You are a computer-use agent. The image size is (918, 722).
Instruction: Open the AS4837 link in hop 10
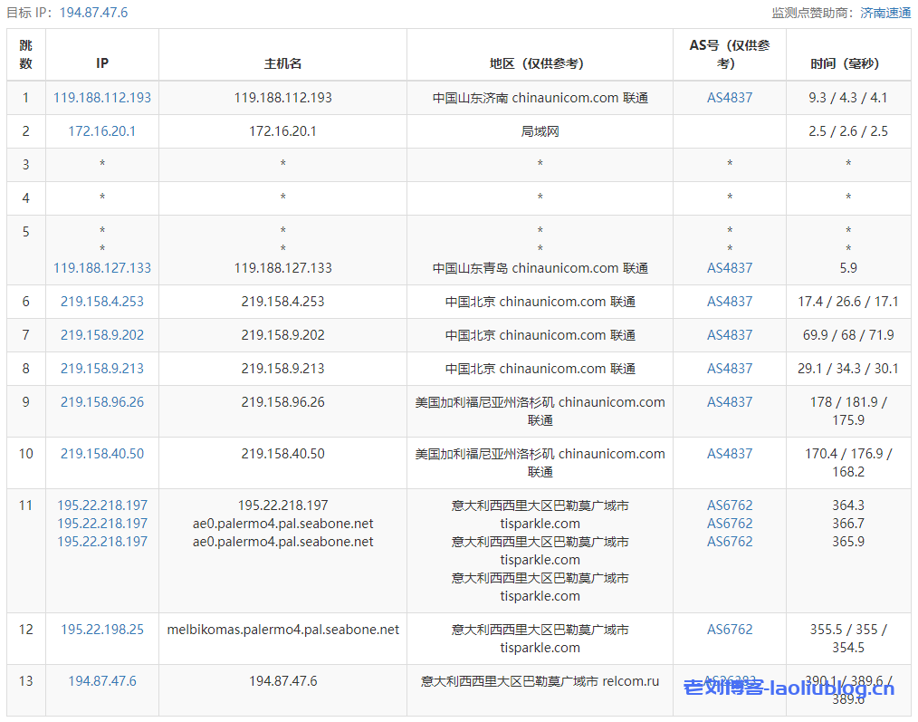coord(730,454)
